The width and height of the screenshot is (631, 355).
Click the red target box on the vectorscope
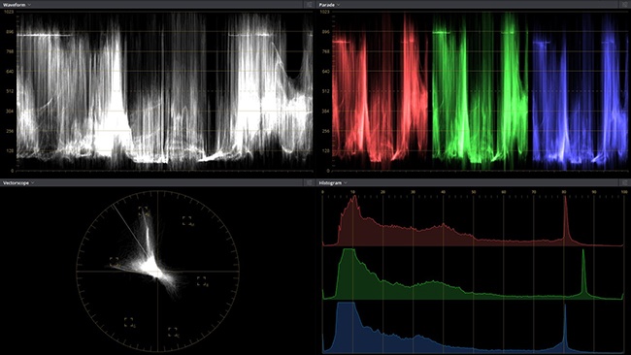[144, 211]
